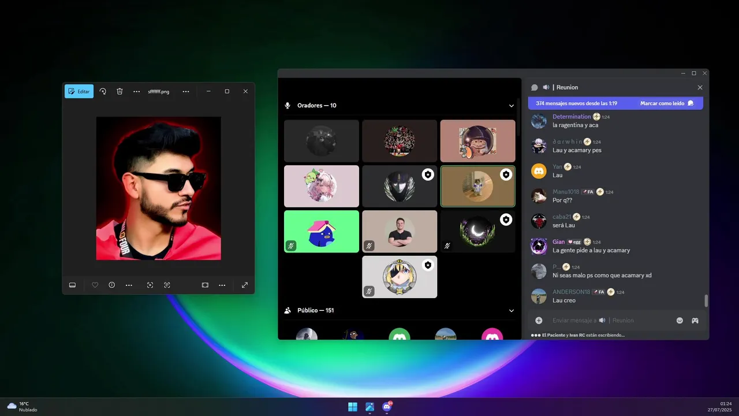Rotate the image in Photos
This screenshot has width=739, height=416.
pyautogui.click(x=103, y=91)
